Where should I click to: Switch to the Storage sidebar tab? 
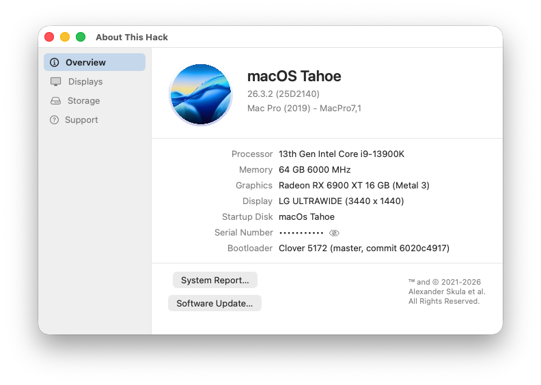pos(94,100)
